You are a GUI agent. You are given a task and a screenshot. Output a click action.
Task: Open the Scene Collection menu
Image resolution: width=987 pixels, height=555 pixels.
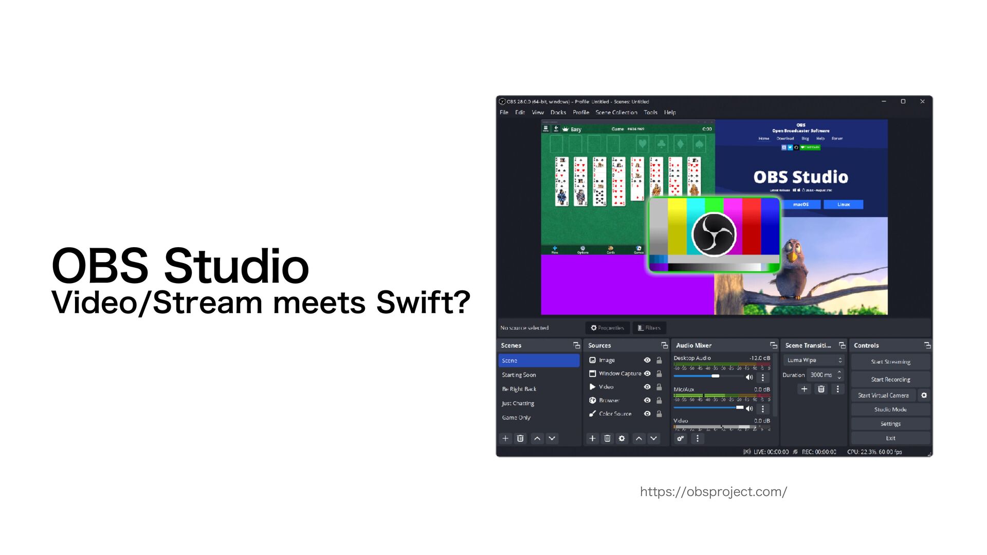click(x=616, y=113)
